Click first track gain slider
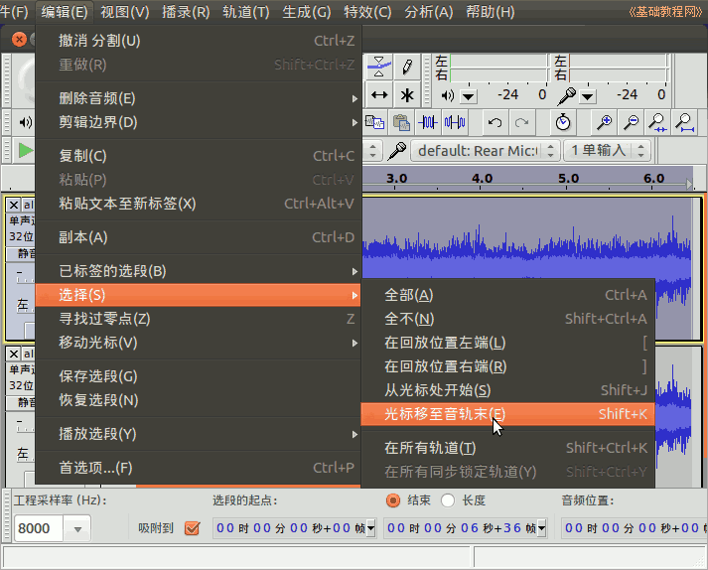 (x=25, y=276)
